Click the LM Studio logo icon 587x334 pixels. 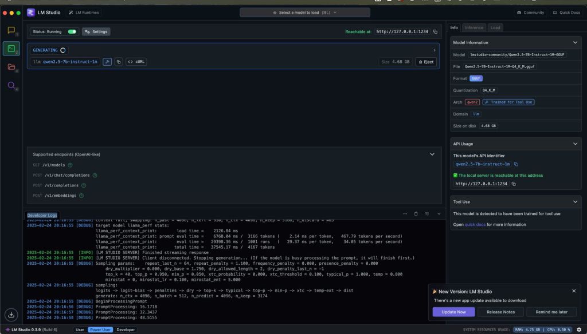click(31, 13)
